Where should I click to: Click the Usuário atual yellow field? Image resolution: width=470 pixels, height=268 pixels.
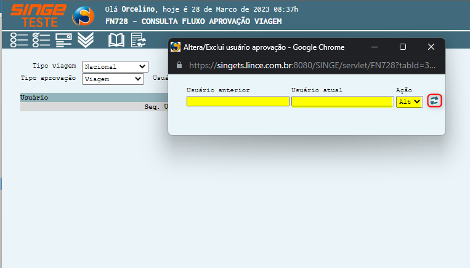point(342,101)
